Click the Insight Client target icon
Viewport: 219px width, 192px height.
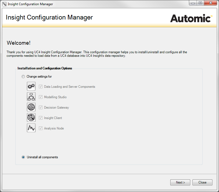tap(31, 117)
